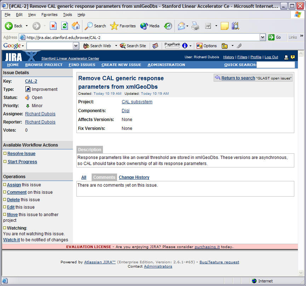Switch to the Change History tab
The image size is (306, 286).
pyautogui.click(x=134, y=177)
